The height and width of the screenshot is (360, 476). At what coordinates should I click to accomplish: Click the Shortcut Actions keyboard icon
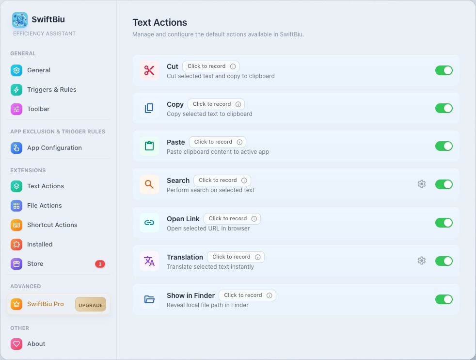point(16,225)
